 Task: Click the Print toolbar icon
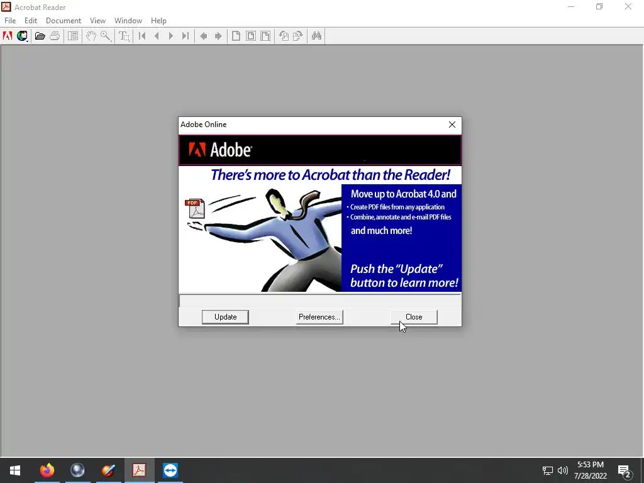tap(55, 36)
